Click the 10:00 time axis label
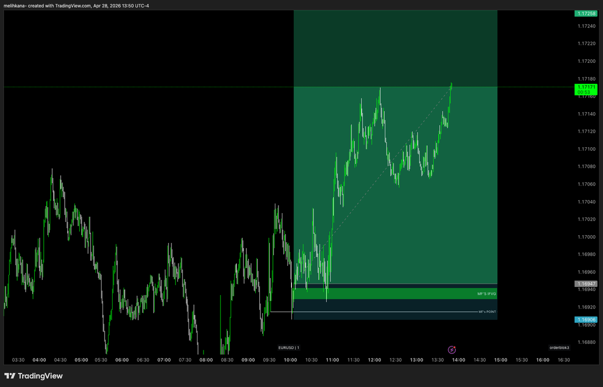This screenshot has height=387, width=603. (x=290, y=360)
